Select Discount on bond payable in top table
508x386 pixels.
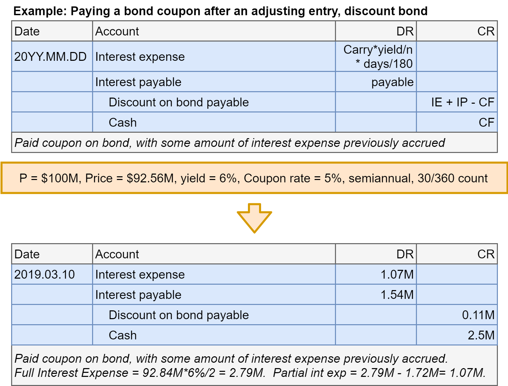pyautogui.click(x=178, y=102)
